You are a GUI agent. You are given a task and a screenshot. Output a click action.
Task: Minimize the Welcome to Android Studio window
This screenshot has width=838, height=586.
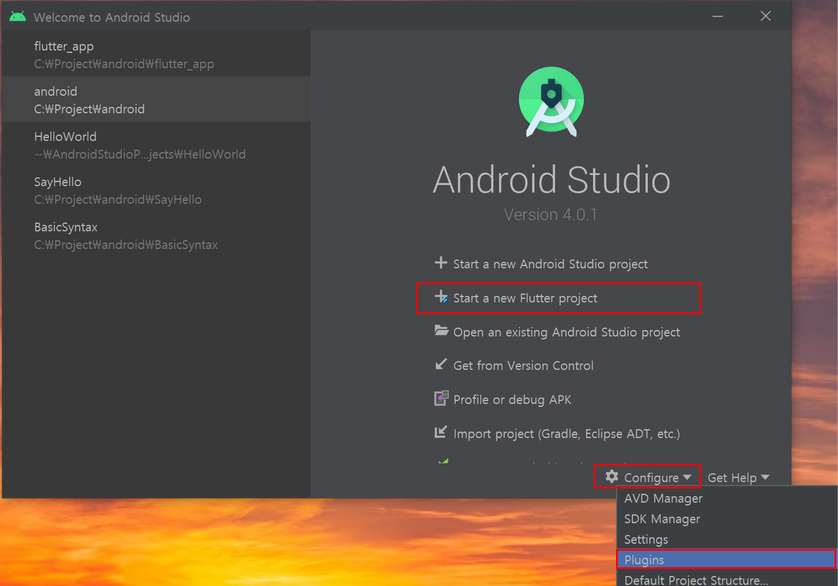click(x=718, y=16)
